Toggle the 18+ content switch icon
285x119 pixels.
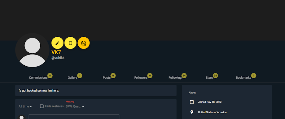coord(84,43)
